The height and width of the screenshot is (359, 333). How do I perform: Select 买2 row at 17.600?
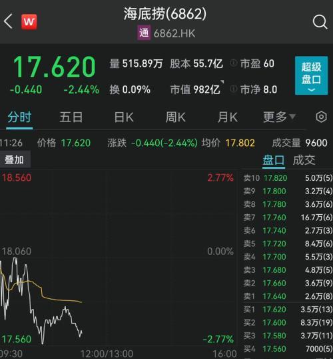(288, 322)
